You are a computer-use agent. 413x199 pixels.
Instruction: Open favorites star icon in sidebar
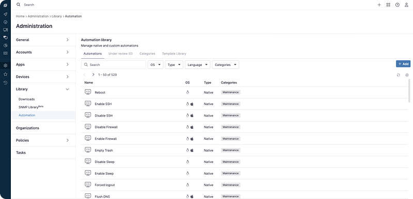pos(5,74)
